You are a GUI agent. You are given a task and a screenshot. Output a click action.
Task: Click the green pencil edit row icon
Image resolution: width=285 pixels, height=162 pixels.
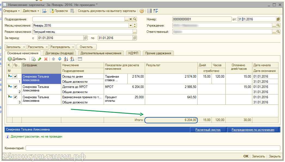(40, 59)
